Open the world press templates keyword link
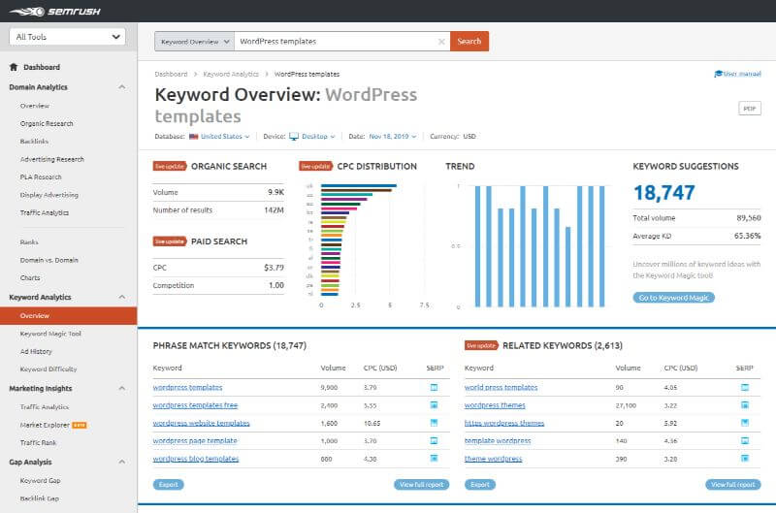This screenshot has width=776, height=513. pos(501,387)
